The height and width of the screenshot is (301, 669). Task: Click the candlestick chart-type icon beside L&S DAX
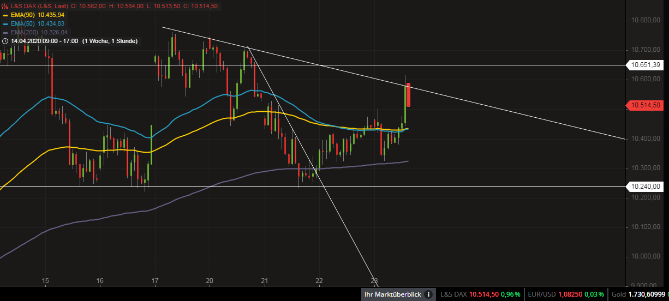coord(5,6)
